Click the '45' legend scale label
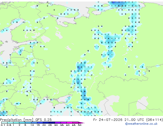The height and width of the screenshot is (126, 163). [74, 125]
